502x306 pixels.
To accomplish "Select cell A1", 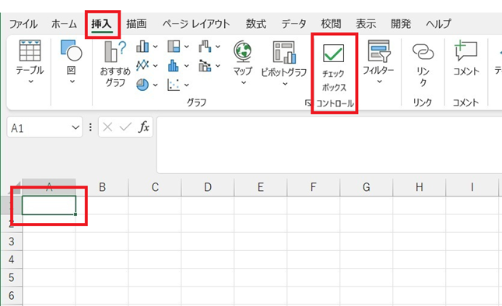I will pyautogui.click(x=49, y=205).
